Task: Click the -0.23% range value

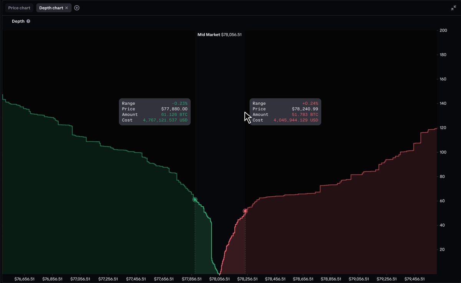Action: pos(180,104)
